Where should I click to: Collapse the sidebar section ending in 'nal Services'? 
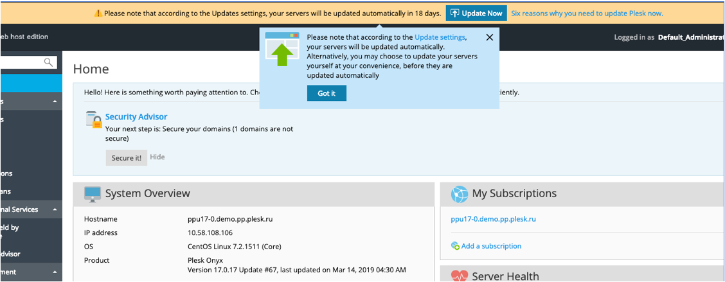click(55, 209)
